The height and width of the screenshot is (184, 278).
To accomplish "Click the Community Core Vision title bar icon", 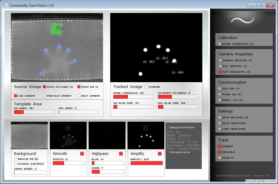I will [x=5, y=5].
